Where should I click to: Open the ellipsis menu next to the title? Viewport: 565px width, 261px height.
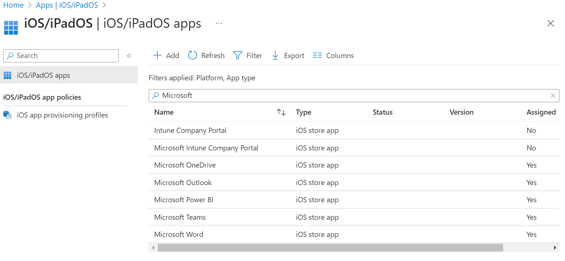coord(219,23)
